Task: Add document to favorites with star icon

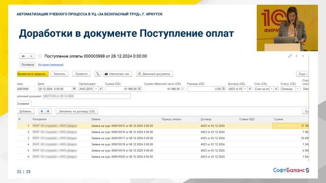Action: click(40, 56)
